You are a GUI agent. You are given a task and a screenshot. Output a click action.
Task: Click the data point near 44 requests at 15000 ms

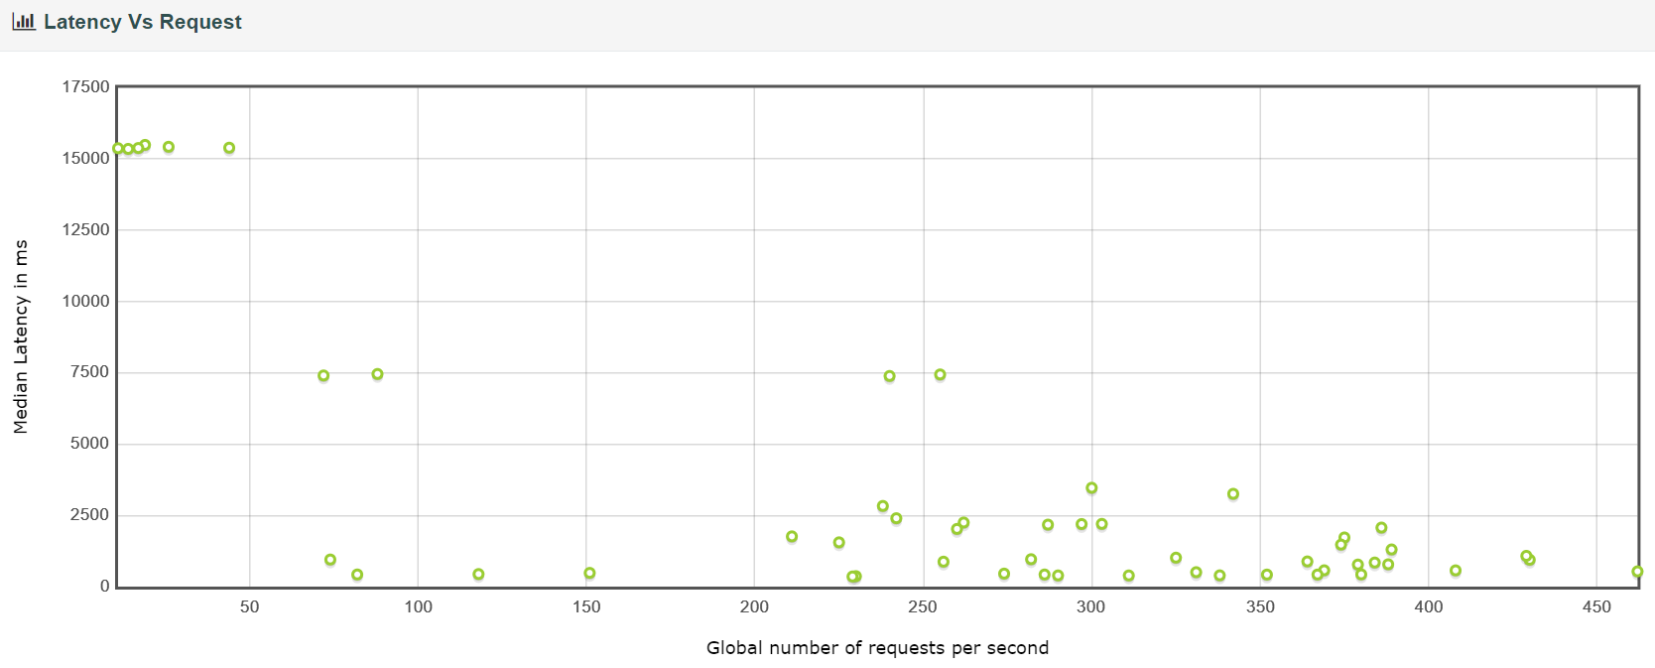(229, 148)
